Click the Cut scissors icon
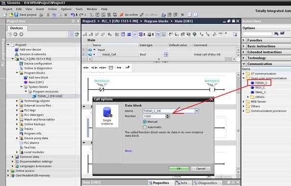This screenshot has height=186, width=291. 48,14
